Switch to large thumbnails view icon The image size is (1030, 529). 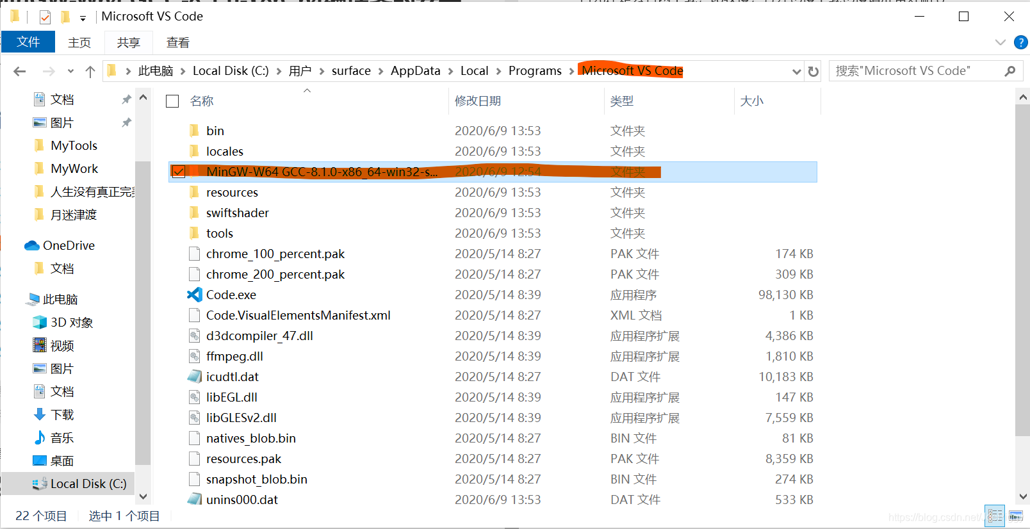pos(1016,516)
